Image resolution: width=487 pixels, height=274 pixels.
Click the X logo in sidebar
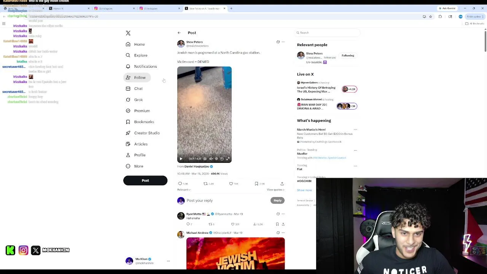(128, 33)
